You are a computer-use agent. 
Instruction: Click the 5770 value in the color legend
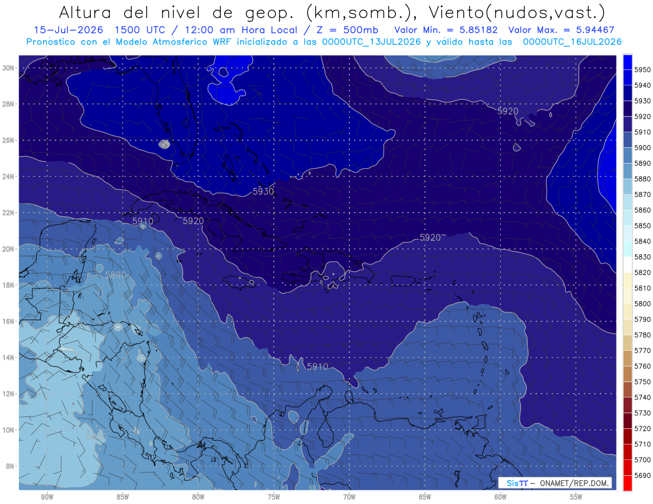(643, 351)
